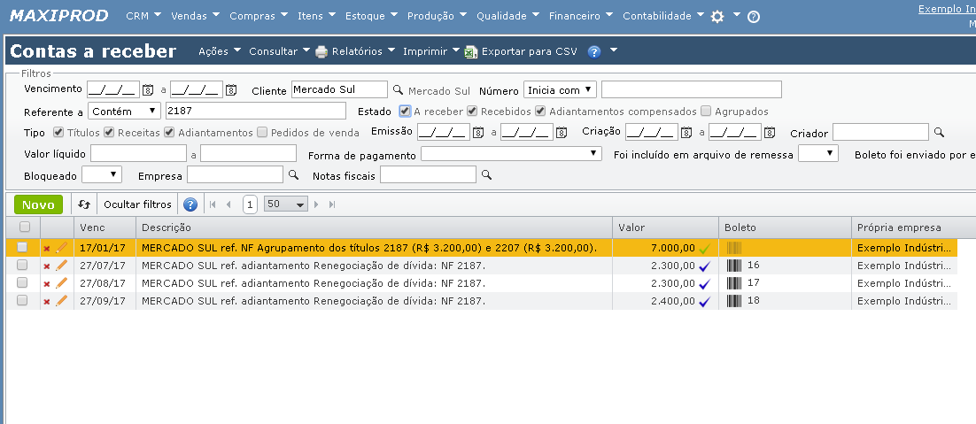Edit the 27/09/17 row with pencil

[x=61, y=301]
